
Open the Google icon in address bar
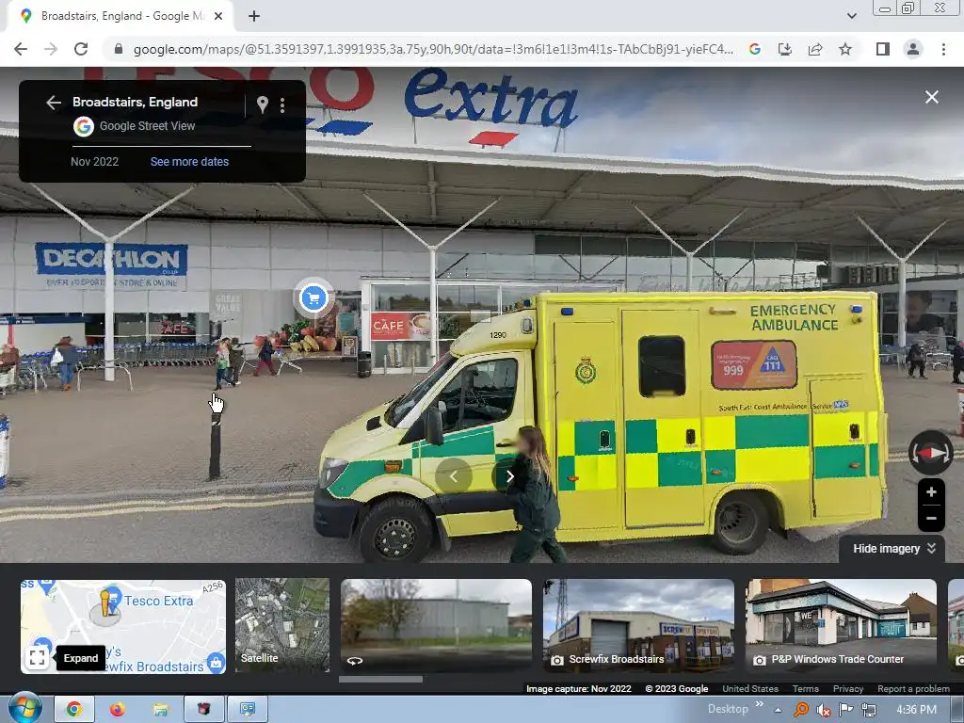click(755, 49)
